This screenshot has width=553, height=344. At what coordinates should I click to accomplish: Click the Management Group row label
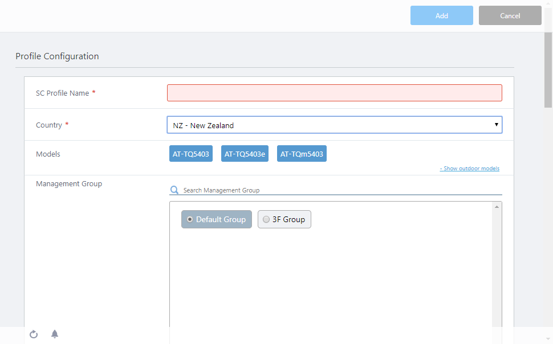69,184
